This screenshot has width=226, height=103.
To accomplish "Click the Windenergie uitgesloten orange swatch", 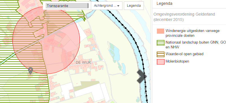I will coord(161,31).
